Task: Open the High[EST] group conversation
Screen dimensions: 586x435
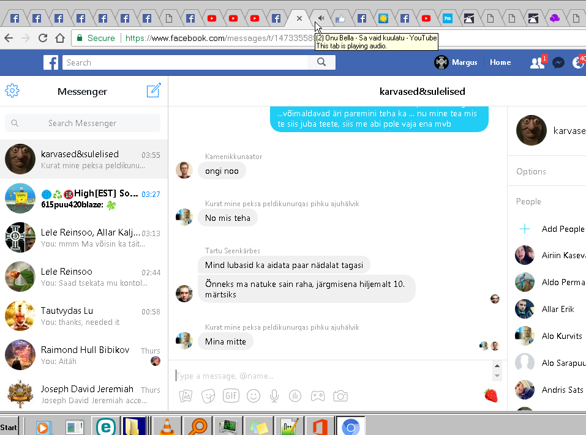Action: (84, 198)
